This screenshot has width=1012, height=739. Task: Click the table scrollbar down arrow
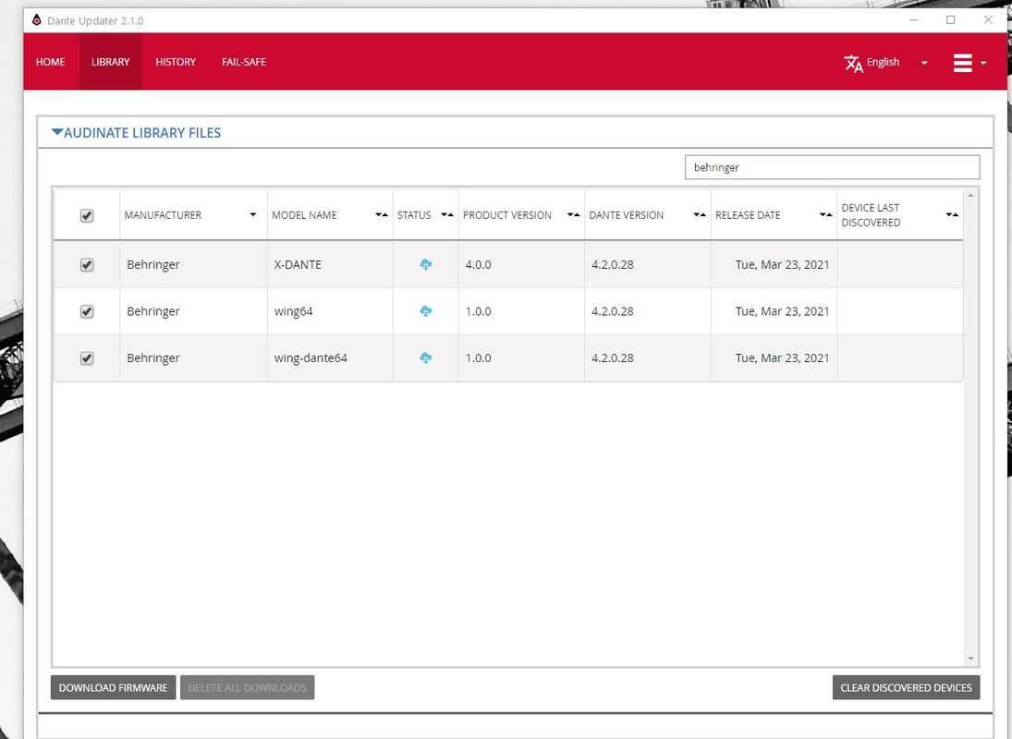(970, 659)
